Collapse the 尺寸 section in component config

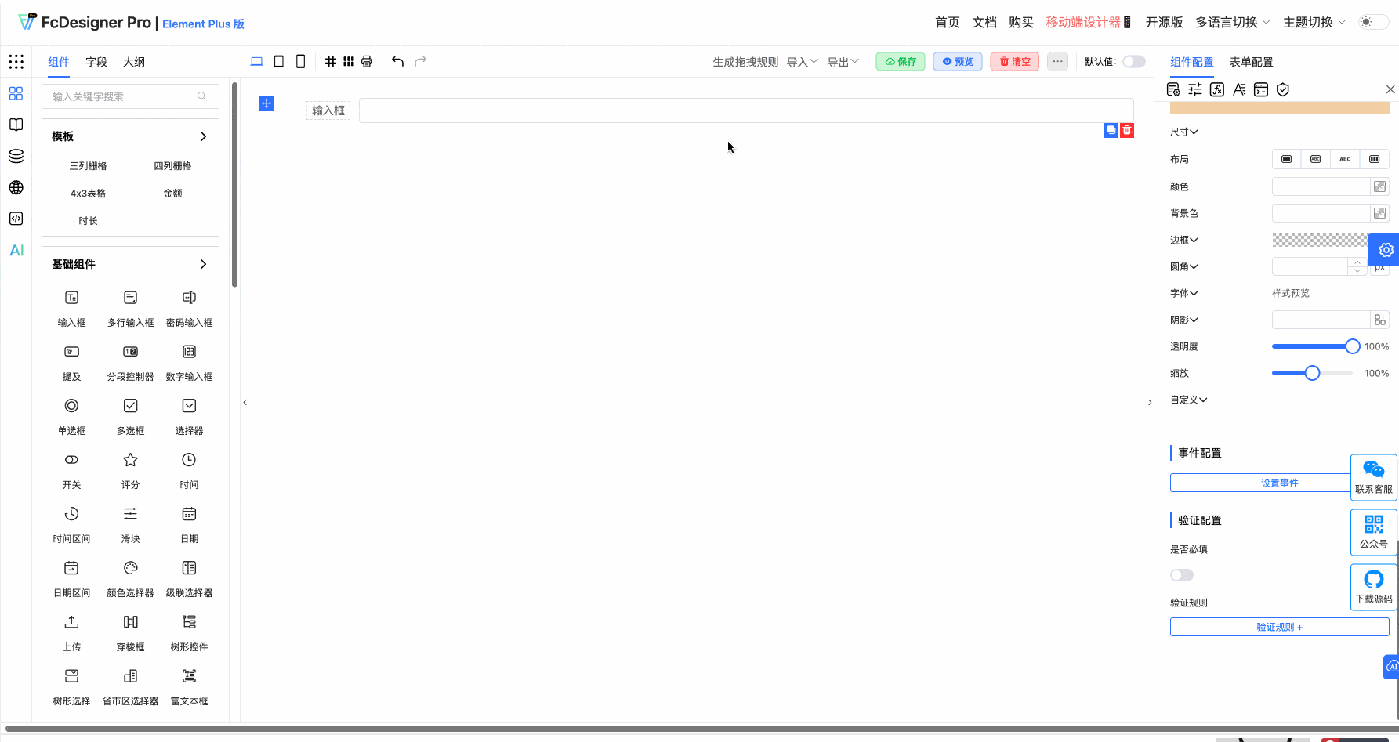pyautogui.click(x=1183, y=132)
